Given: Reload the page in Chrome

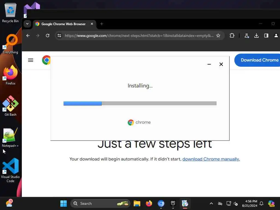Looking at the screenshot, I should 48,36.
